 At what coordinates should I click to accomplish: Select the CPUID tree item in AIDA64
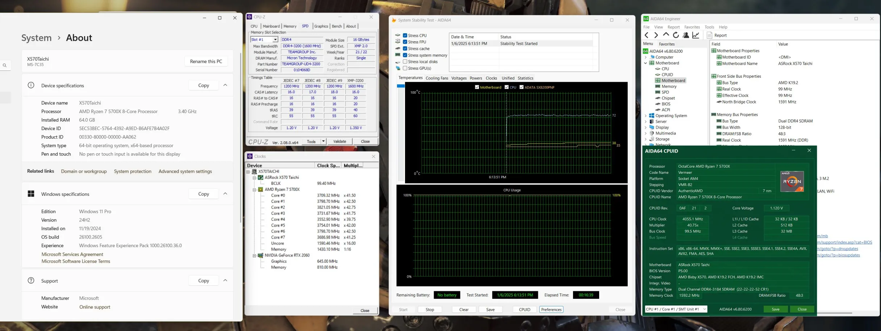(667, 75)
